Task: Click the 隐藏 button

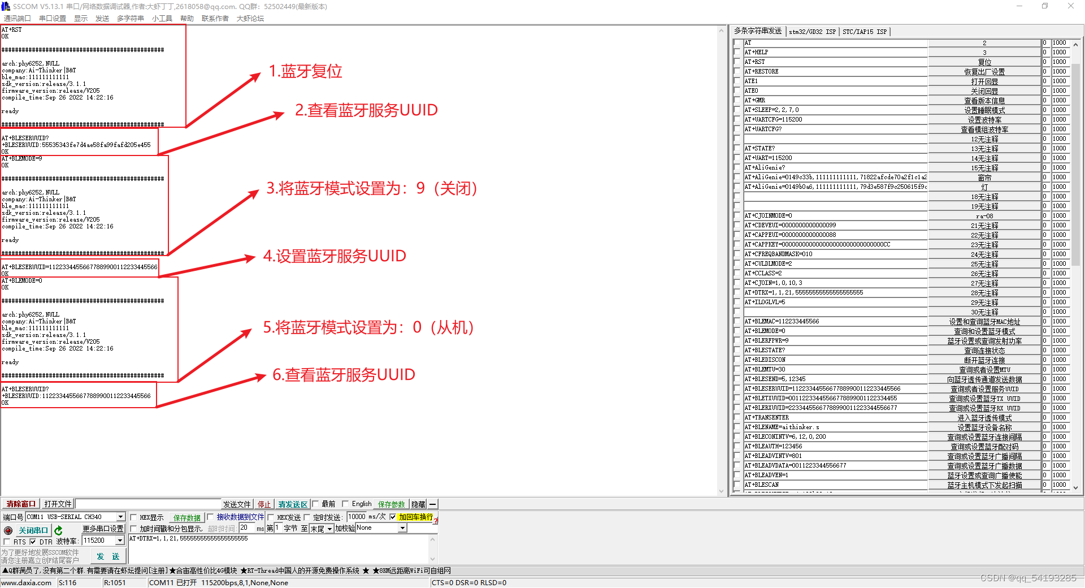Action: click(419, 504)
